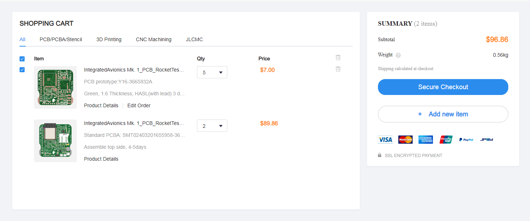Click the PayPal logo
Viewport: 530px width, 221px height.
[x=466, y=140]
